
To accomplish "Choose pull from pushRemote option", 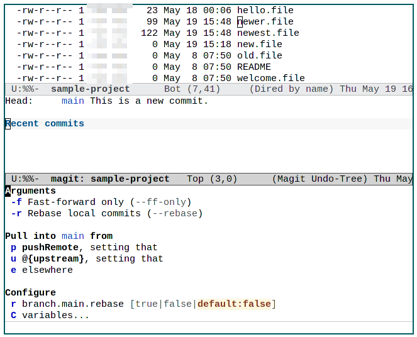I will 14,247.
